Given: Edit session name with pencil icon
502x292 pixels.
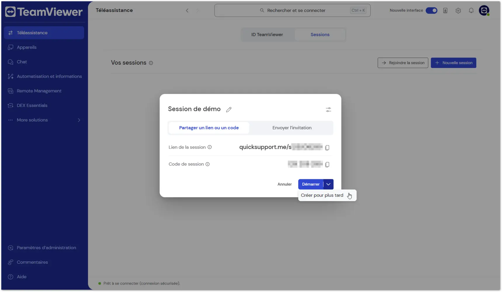Looking at the screenshot, I should pyautogui.click(x=229, y=109).
